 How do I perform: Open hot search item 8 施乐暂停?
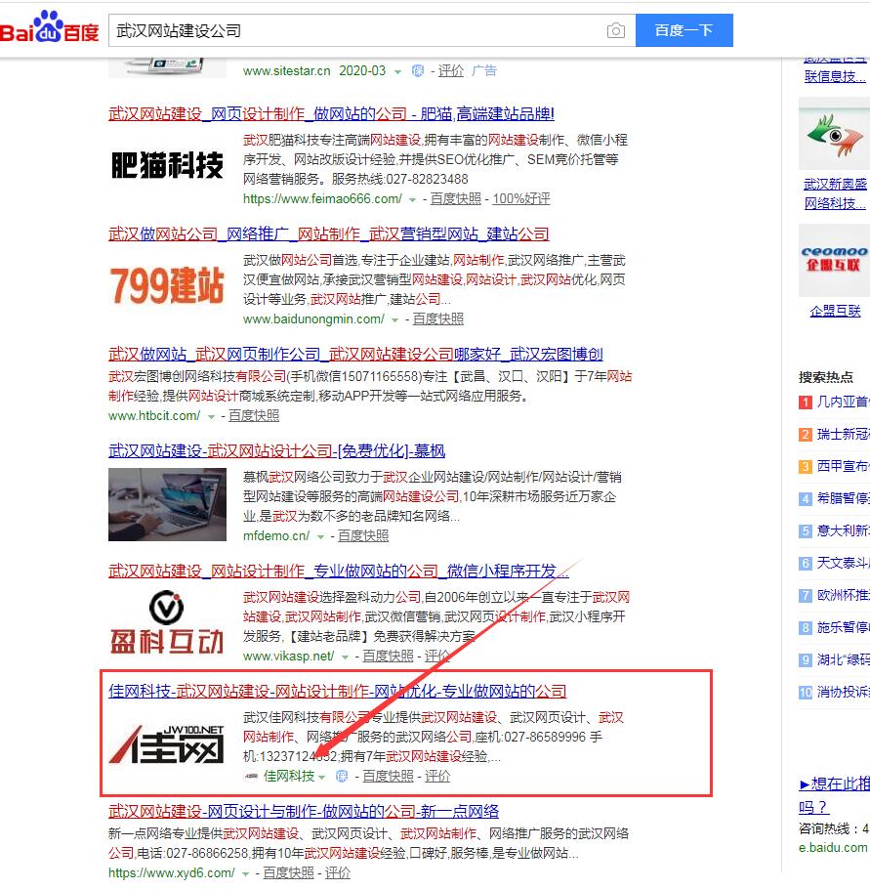(x=842, y=628)
